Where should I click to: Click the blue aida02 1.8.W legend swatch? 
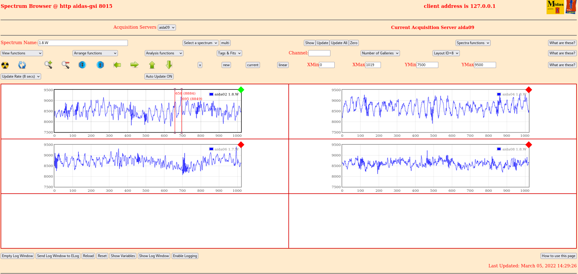[x=211, y=94]
